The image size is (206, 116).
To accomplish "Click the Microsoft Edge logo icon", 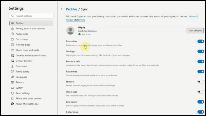I will point(12,104).
